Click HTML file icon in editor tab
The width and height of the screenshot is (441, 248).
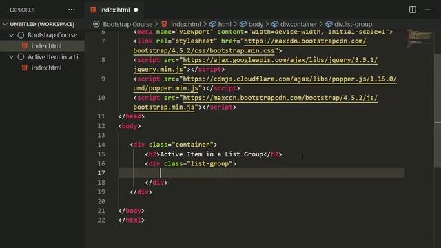pos(93,10)
